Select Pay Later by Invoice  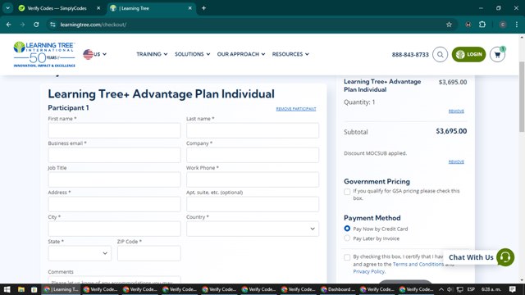[x=347, y=238]
